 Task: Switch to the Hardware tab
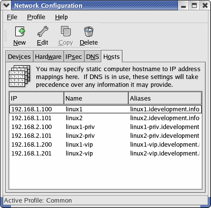point(48,57)
